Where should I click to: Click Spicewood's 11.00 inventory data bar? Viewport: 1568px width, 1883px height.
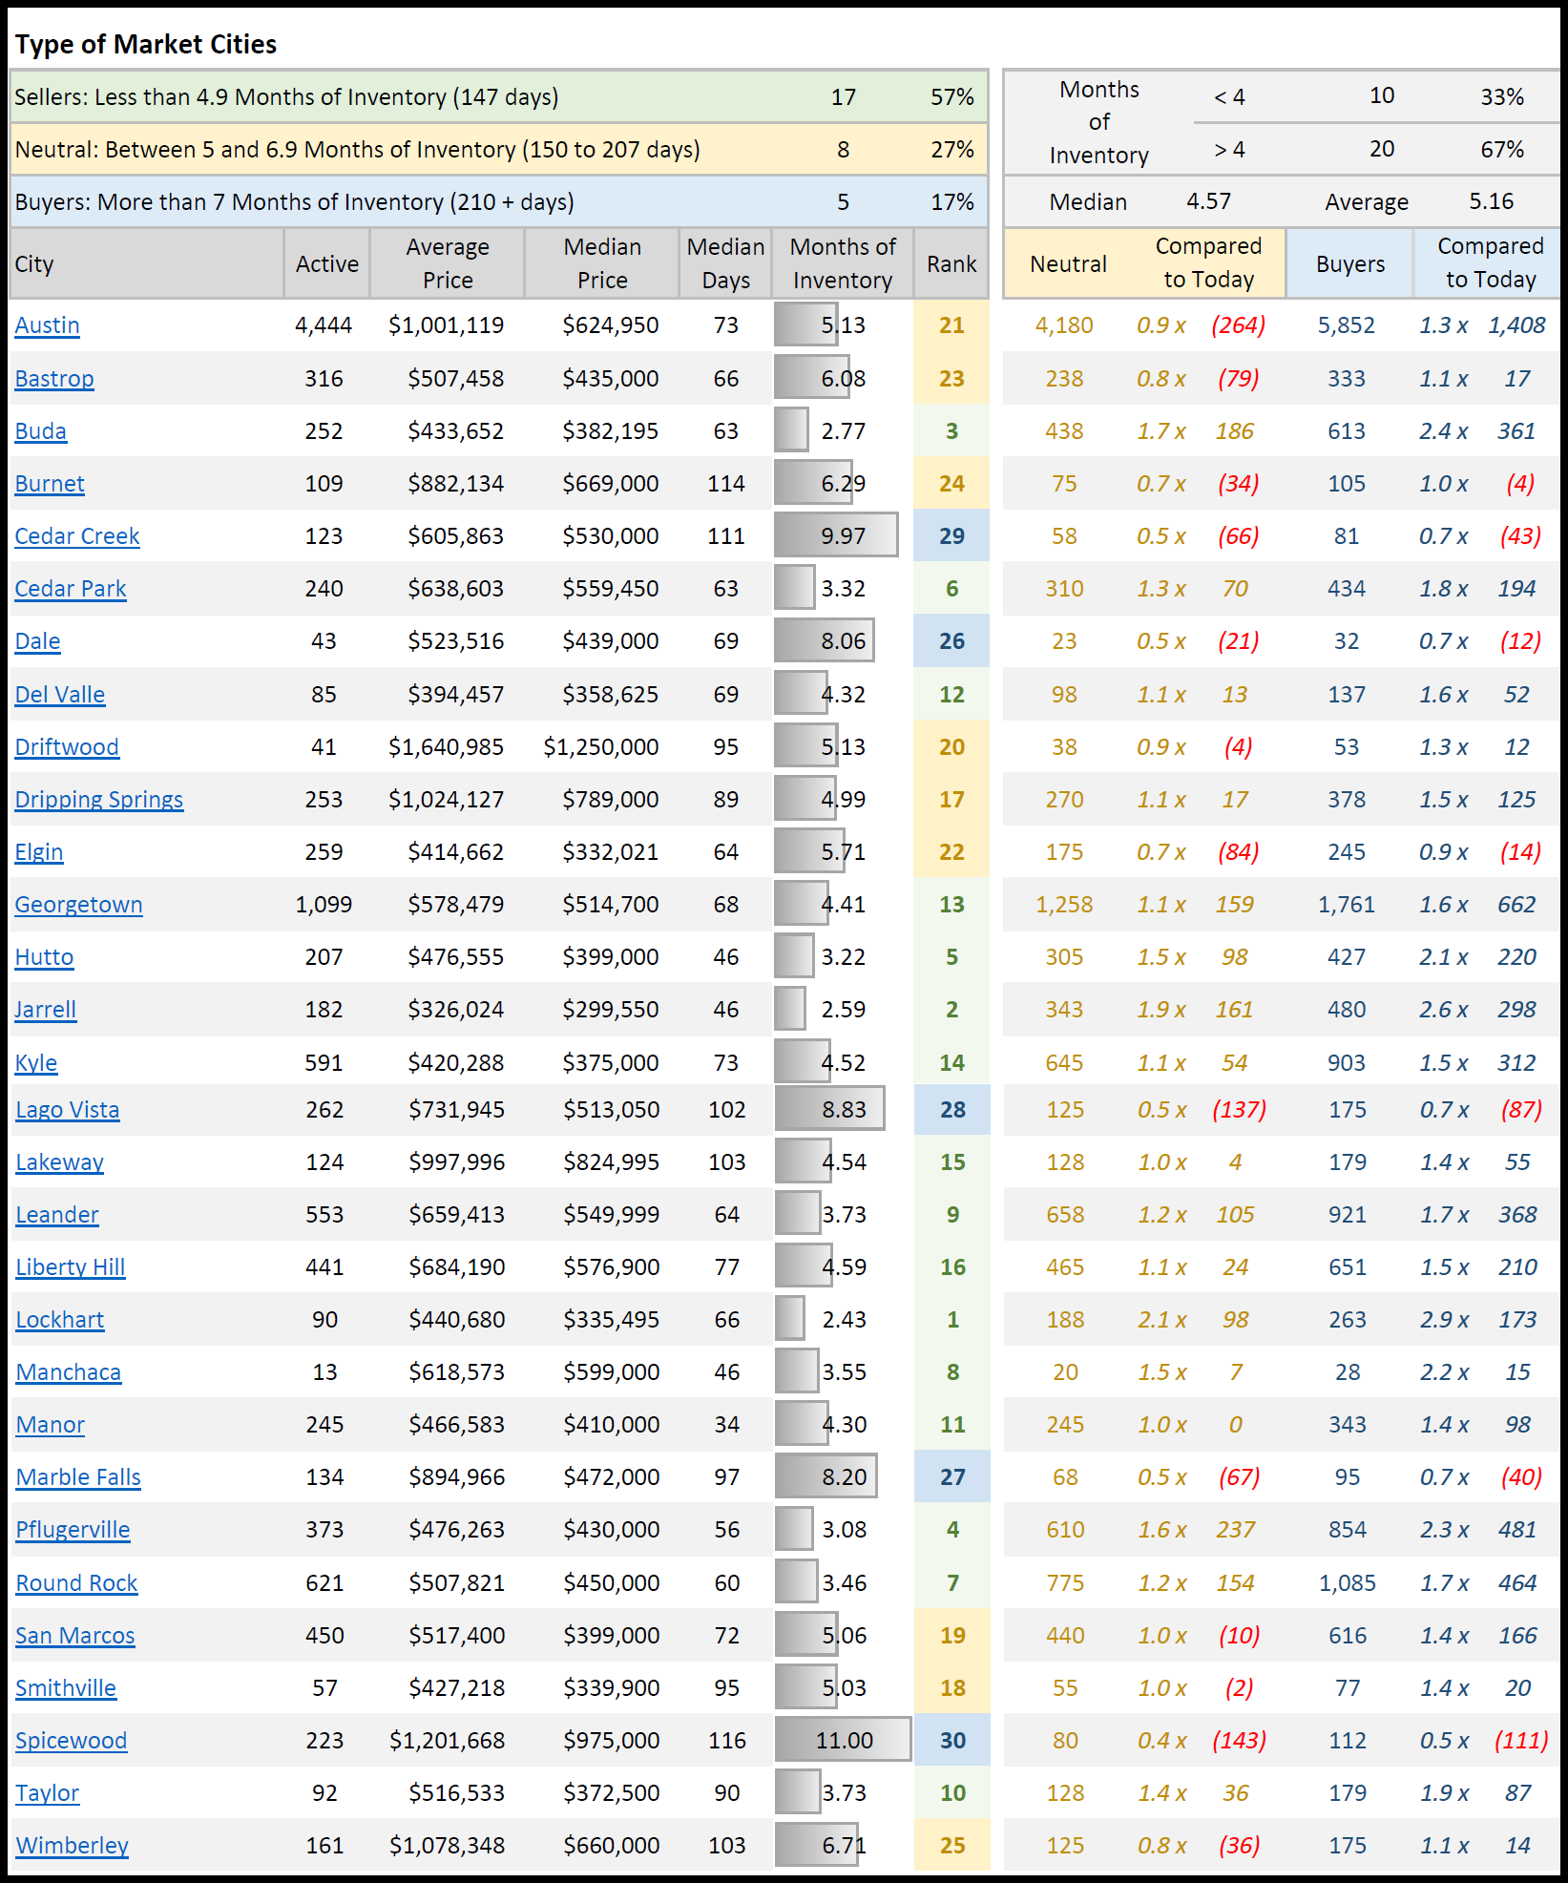pyautogui.click(x=842, y=1740)
